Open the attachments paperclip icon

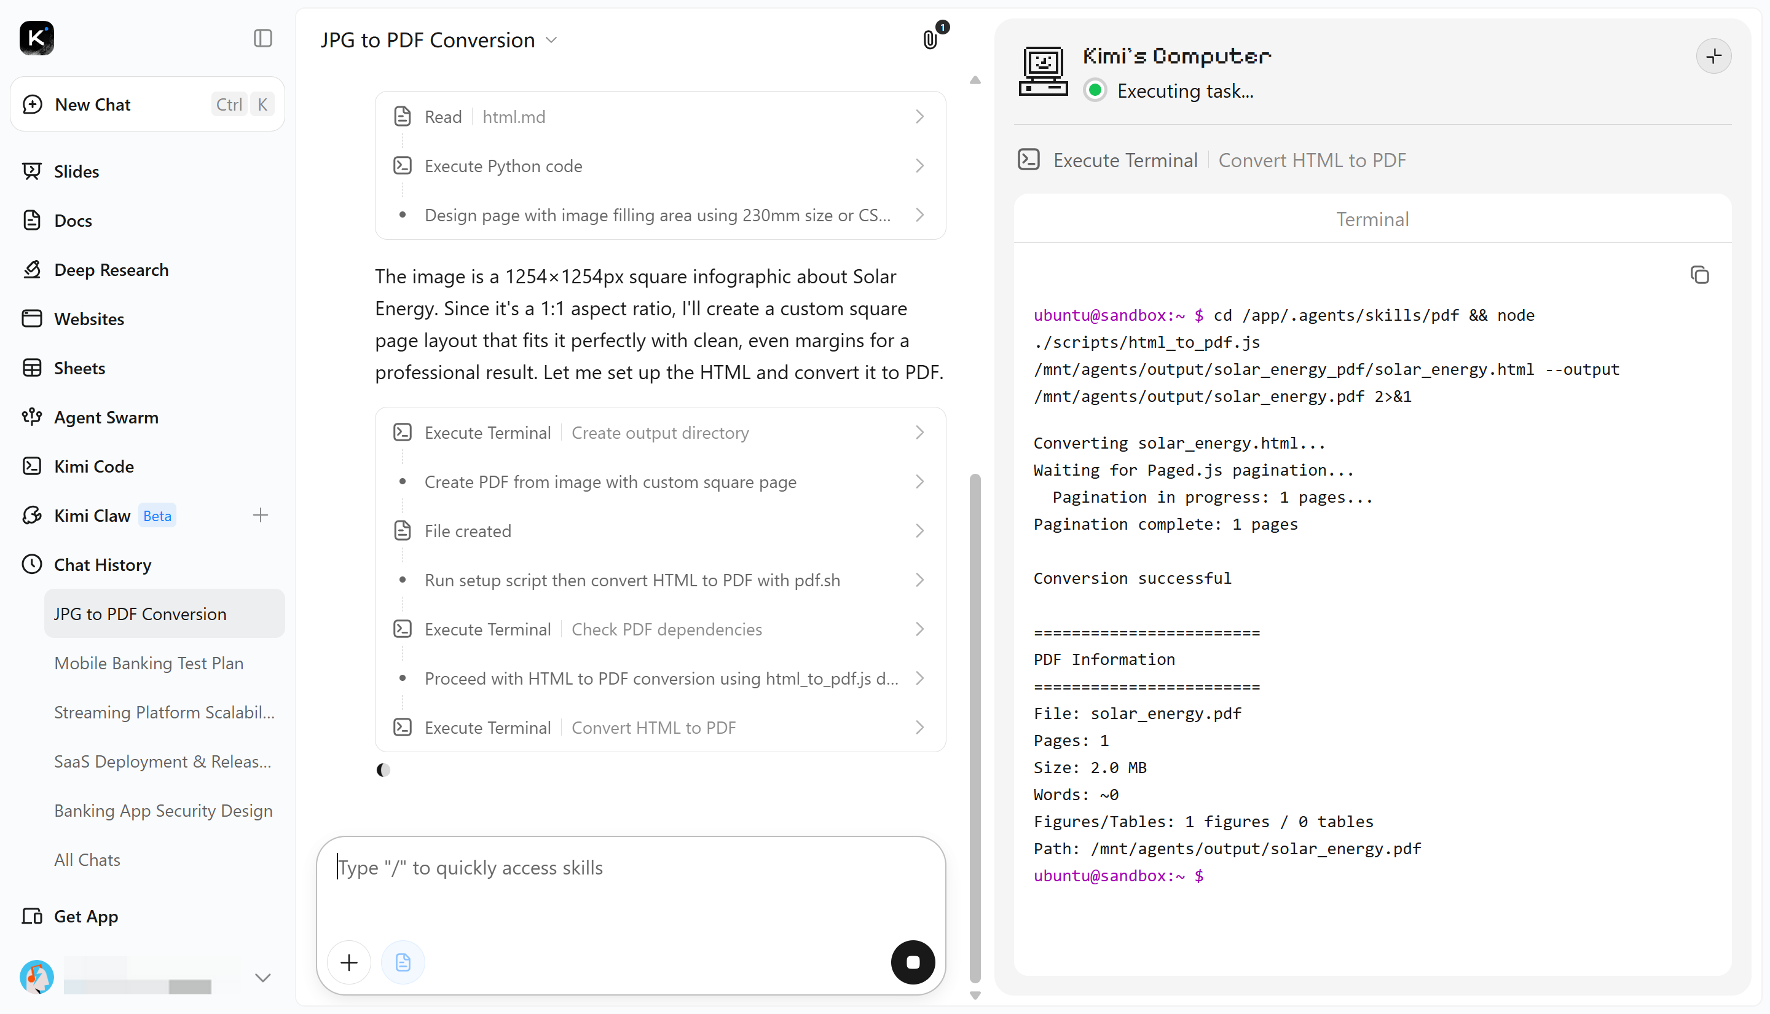click(930, 40)
